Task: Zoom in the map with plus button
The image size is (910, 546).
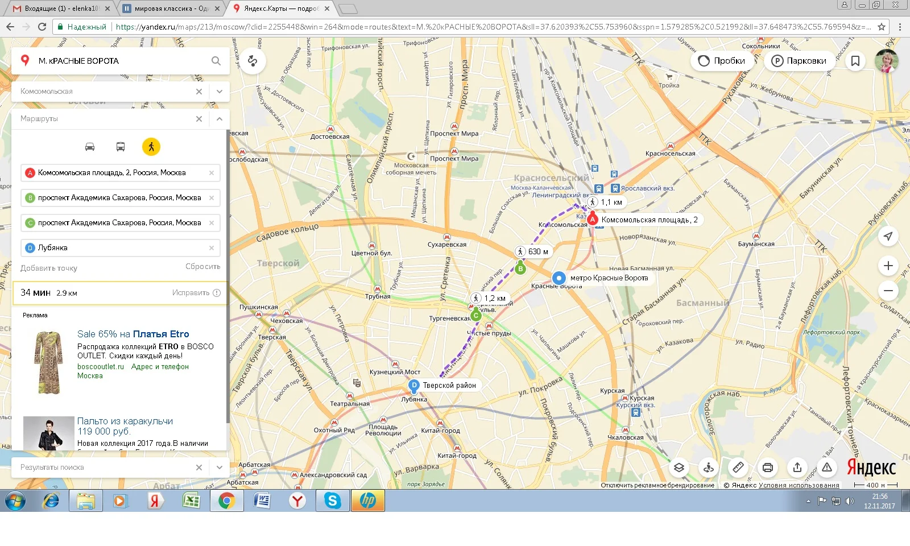Action: 888,266
